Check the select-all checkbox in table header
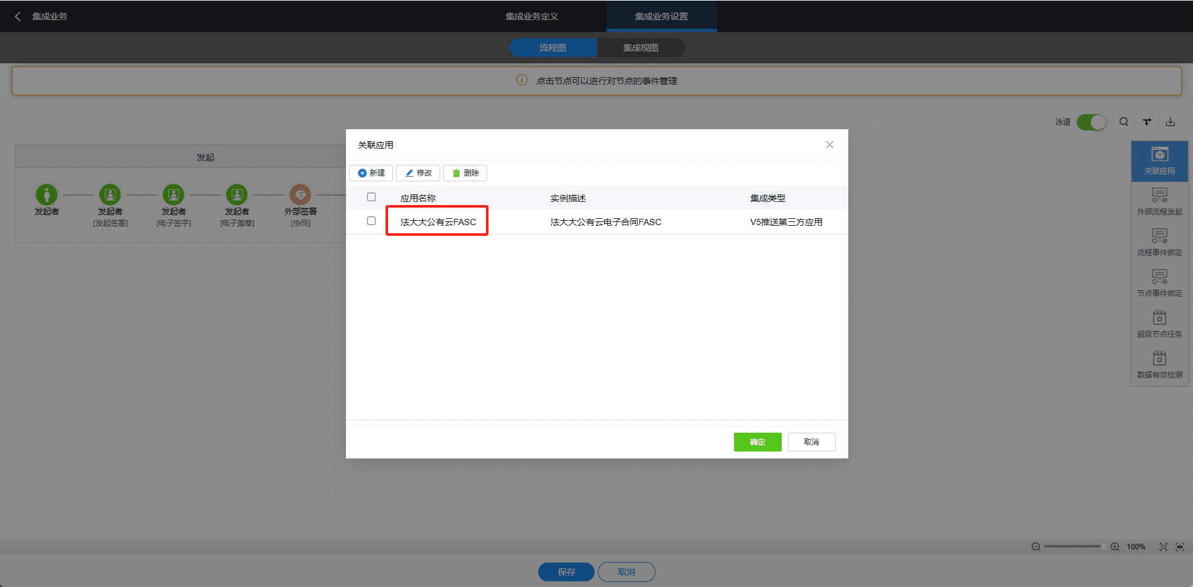The width and height of the screenshot is (1193, 587). [371, 197]
